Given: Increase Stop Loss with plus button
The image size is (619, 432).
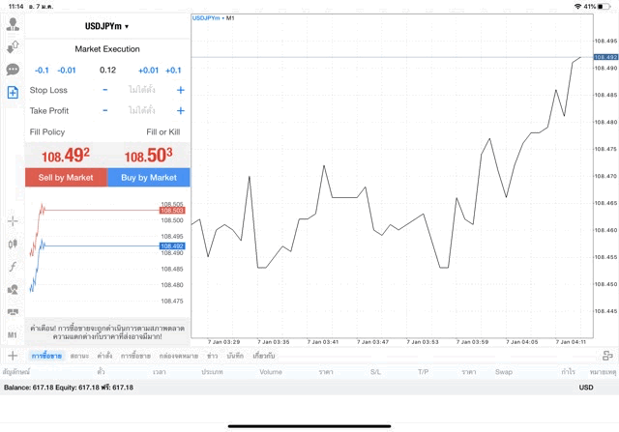Looking at the screenshot, I should point(180,90).
